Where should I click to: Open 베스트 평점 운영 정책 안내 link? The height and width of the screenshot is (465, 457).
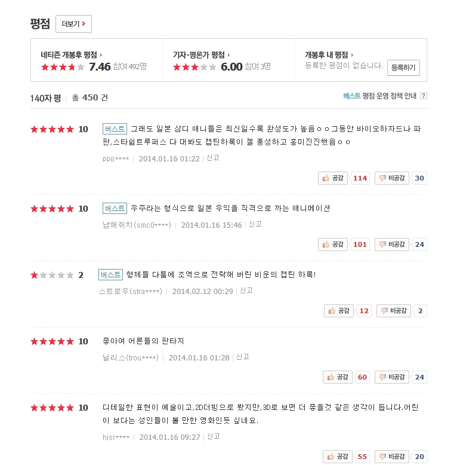(x=380, y=96)
